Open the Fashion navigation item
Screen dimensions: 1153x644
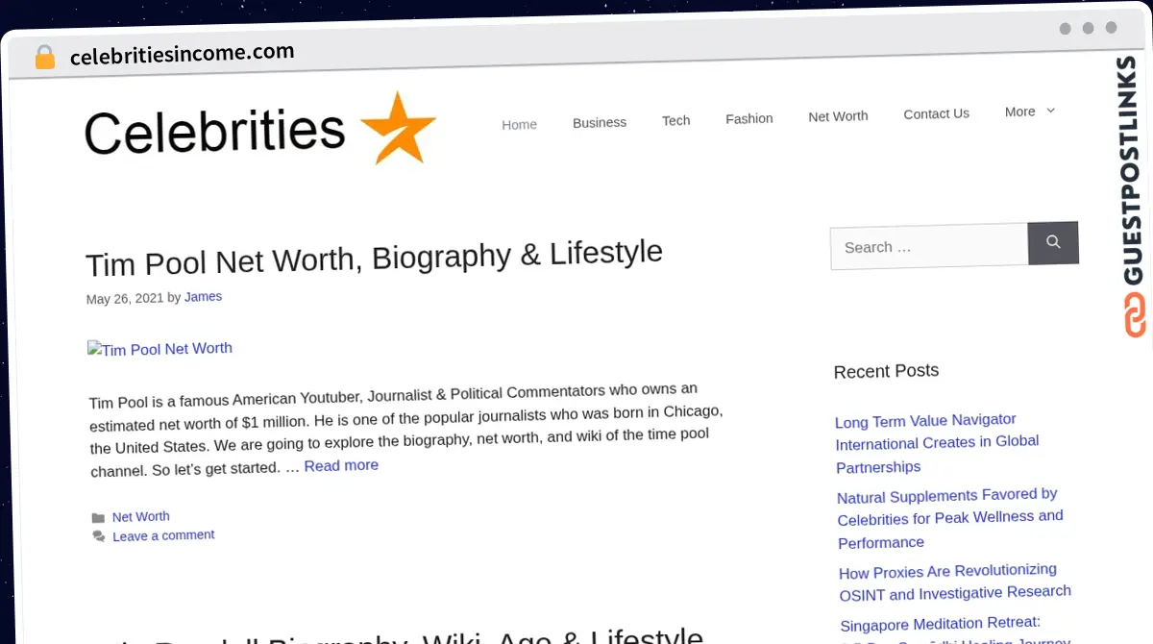748,118
